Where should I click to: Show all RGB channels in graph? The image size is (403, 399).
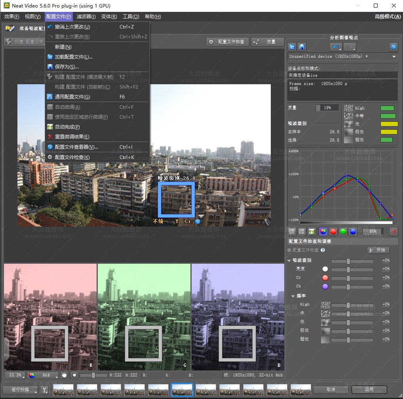point(323,232)
